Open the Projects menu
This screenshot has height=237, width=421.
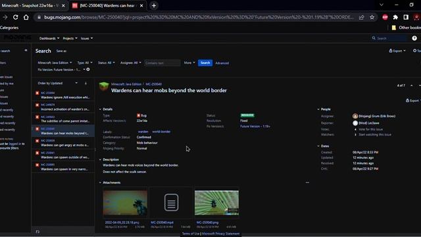tap(70, 38)
